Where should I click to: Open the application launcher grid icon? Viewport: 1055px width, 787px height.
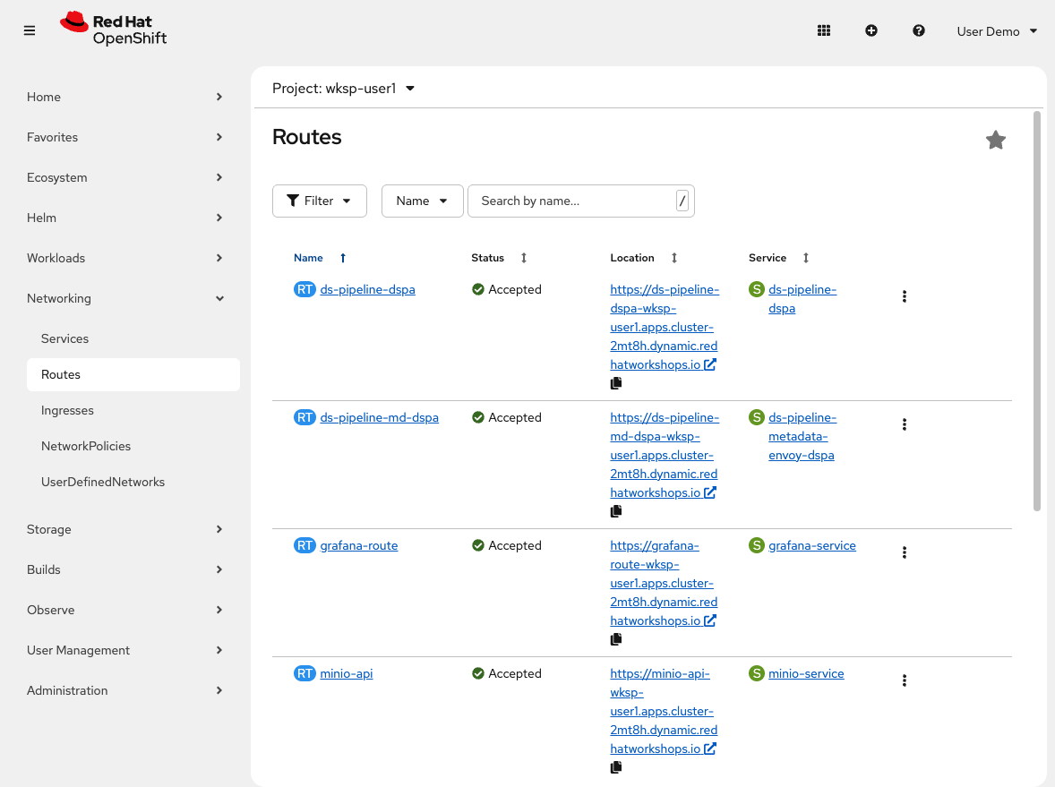tap(824, 30)
